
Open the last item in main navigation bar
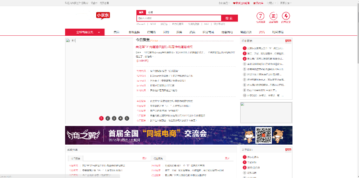(x=278, y=32)
